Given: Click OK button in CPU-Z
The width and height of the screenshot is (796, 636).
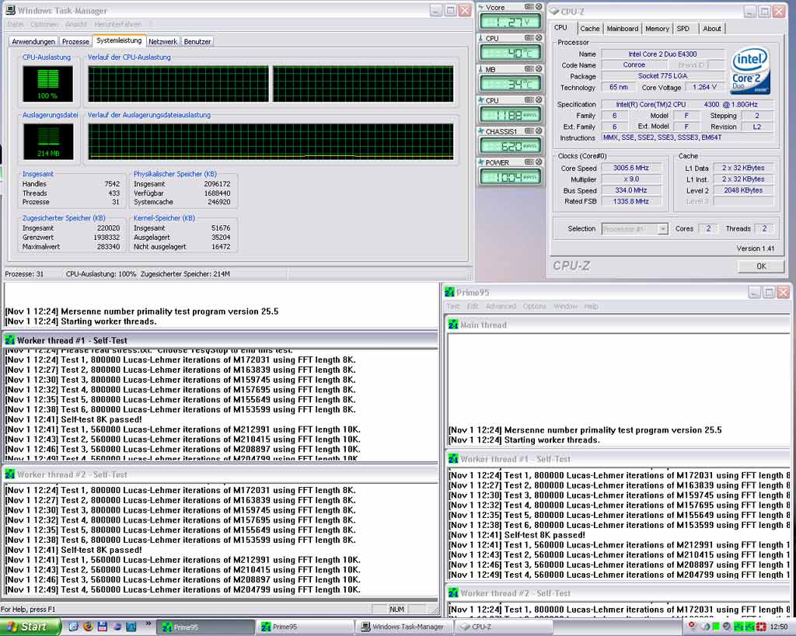Looking at the screenshot, I should point(760,266).
